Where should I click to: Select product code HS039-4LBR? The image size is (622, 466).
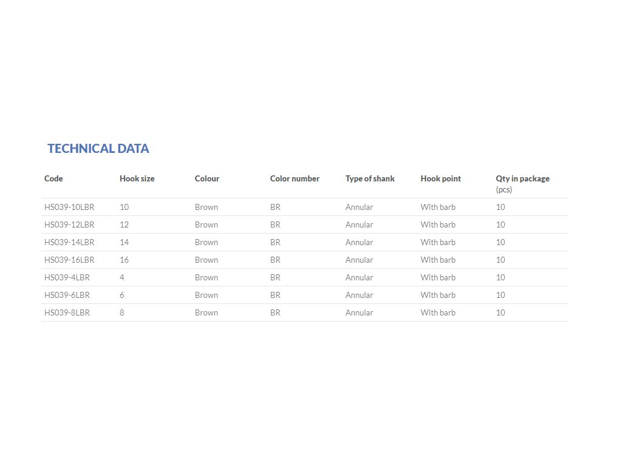tap(67, 278)
